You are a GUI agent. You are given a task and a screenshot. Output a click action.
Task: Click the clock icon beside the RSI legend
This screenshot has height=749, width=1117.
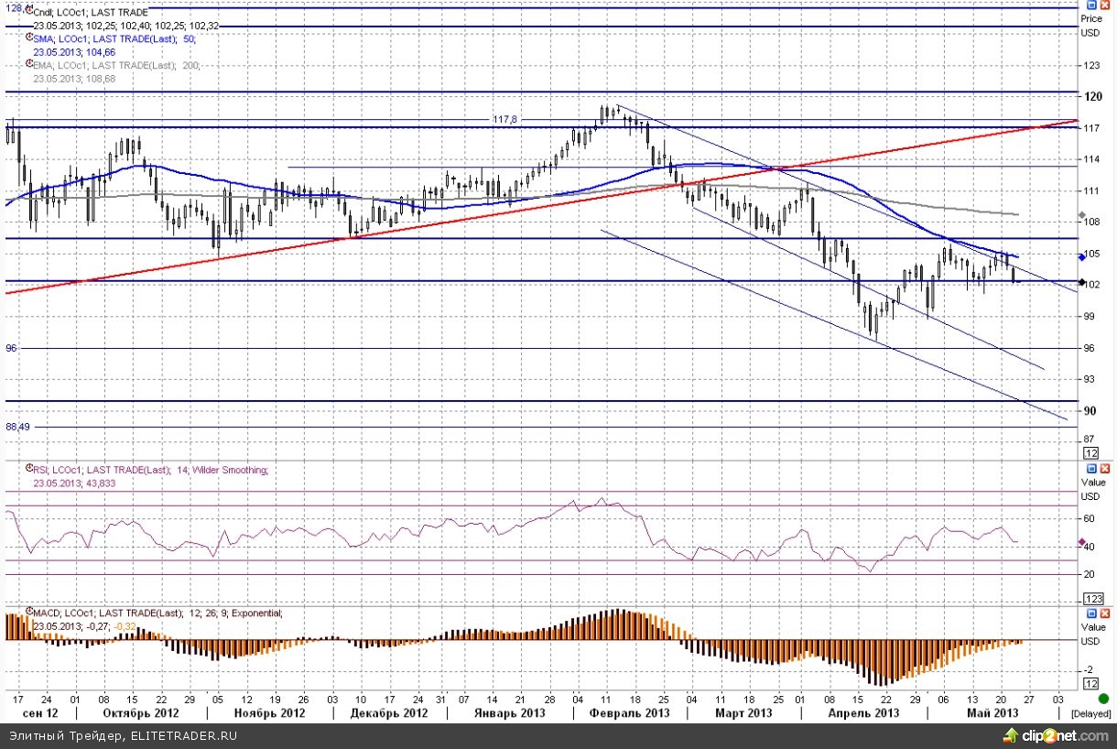point(29,470)
